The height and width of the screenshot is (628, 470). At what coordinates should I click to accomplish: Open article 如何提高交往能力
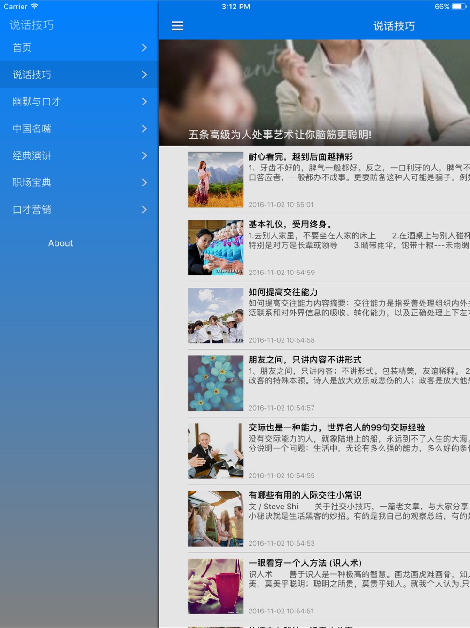pos(283,292)
